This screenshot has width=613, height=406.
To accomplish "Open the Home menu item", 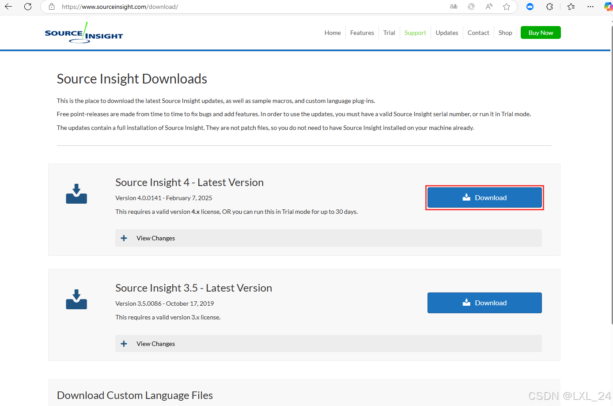I will point(333,33).
